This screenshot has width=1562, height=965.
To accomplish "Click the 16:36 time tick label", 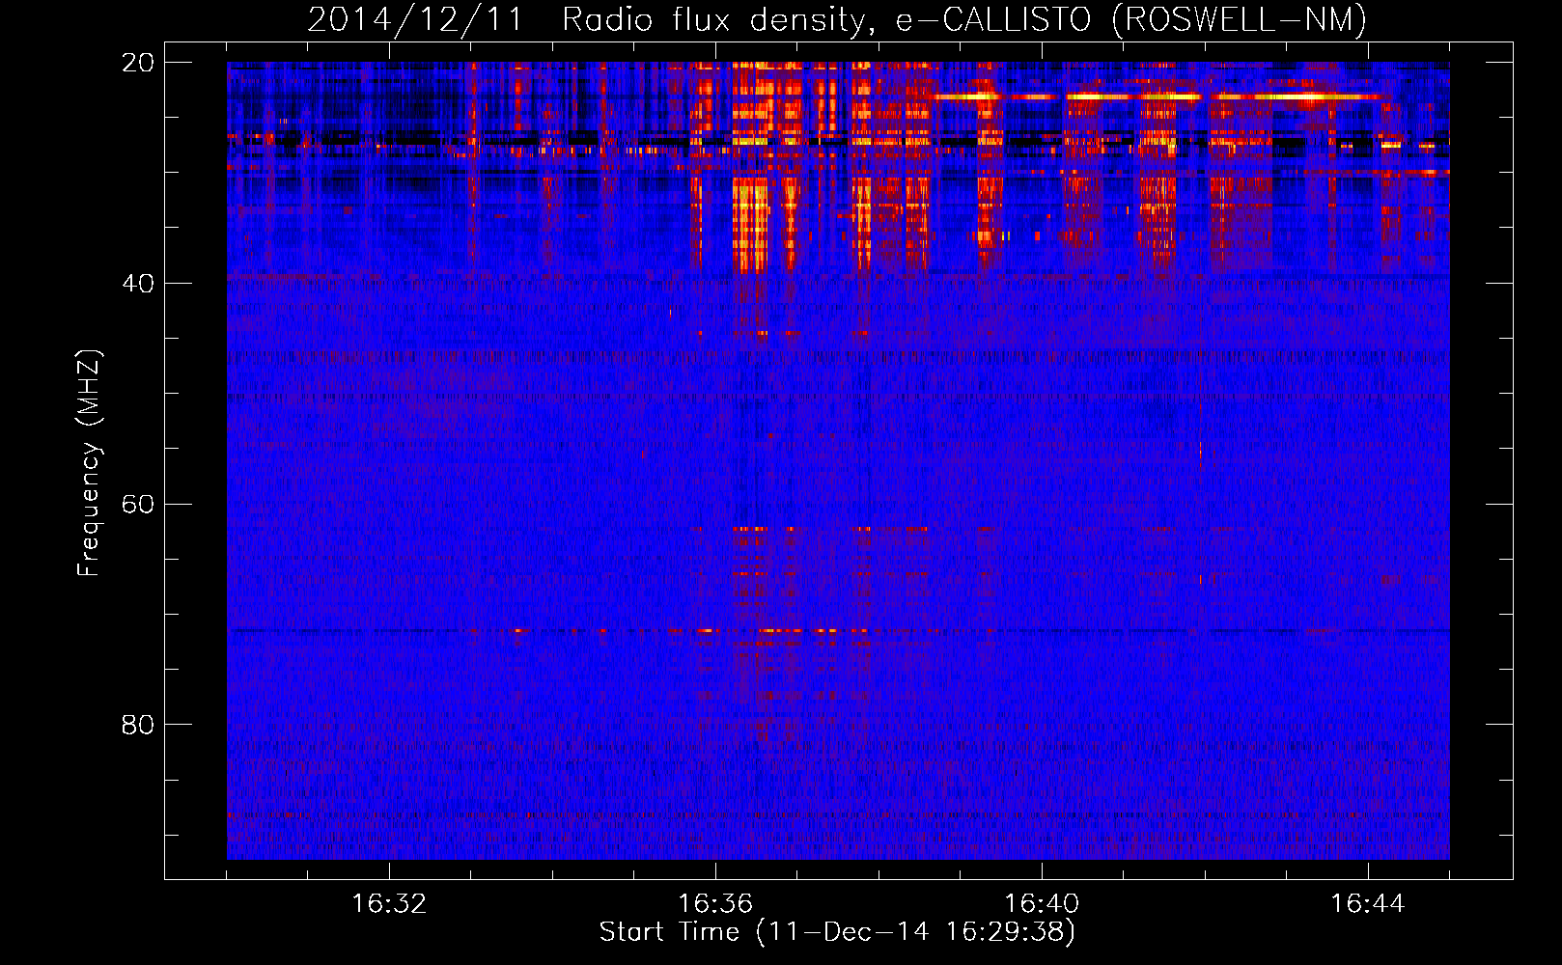I will tap(715, 904).
